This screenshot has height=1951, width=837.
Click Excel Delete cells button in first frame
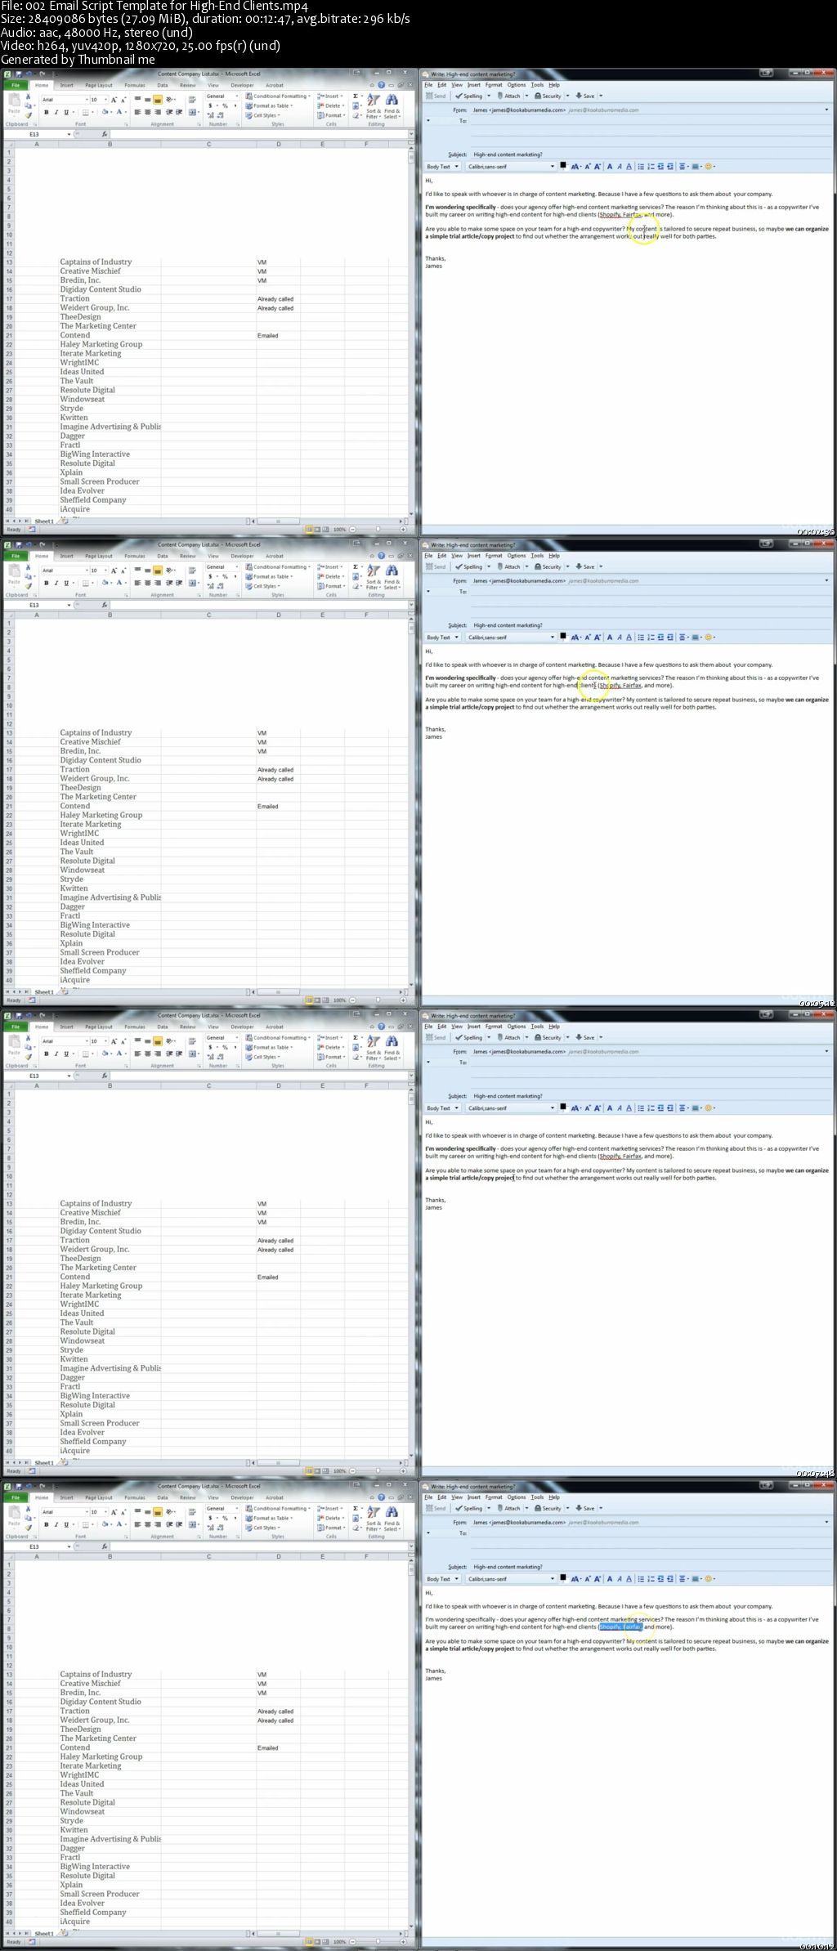[330, 106]
